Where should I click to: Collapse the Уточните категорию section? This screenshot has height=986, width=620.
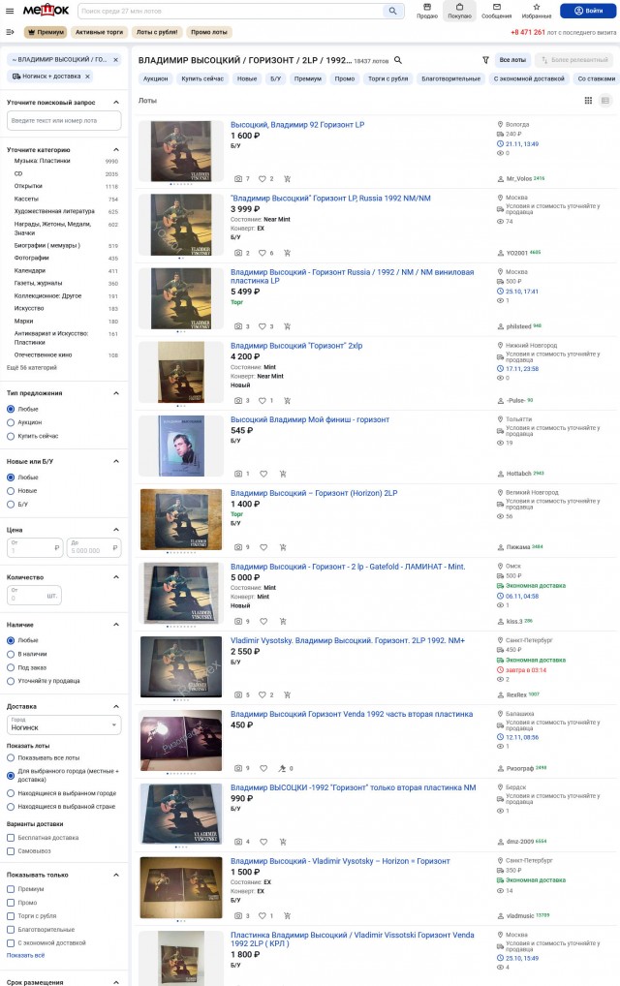click(116, 150)
